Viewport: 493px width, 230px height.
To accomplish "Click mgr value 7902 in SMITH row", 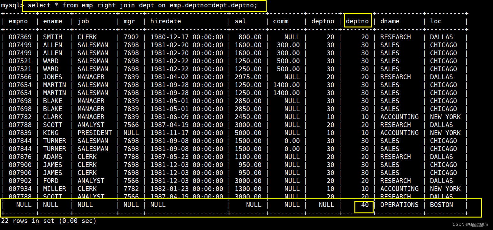I will 131,37.
